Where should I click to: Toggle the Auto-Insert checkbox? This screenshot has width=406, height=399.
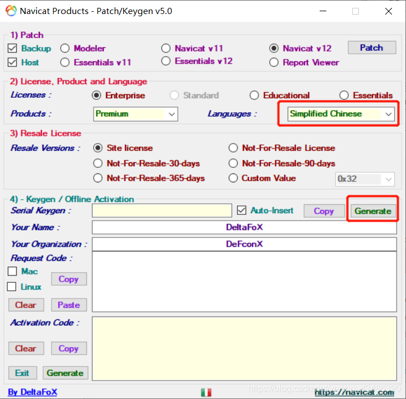coord(241,210)
